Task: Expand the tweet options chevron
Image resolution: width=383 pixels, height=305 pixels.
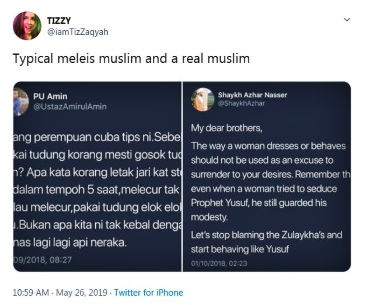Action: coord(347,19)
